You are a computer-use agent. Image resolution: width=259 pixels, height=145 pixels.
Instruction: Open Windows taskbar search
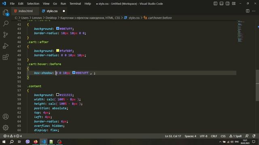12,141
